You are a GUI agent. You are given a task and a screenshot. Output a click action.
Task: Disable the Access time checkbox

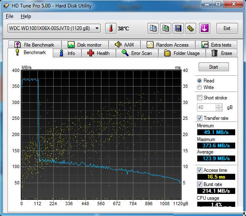pyautogui.click(x=199, y=170)
